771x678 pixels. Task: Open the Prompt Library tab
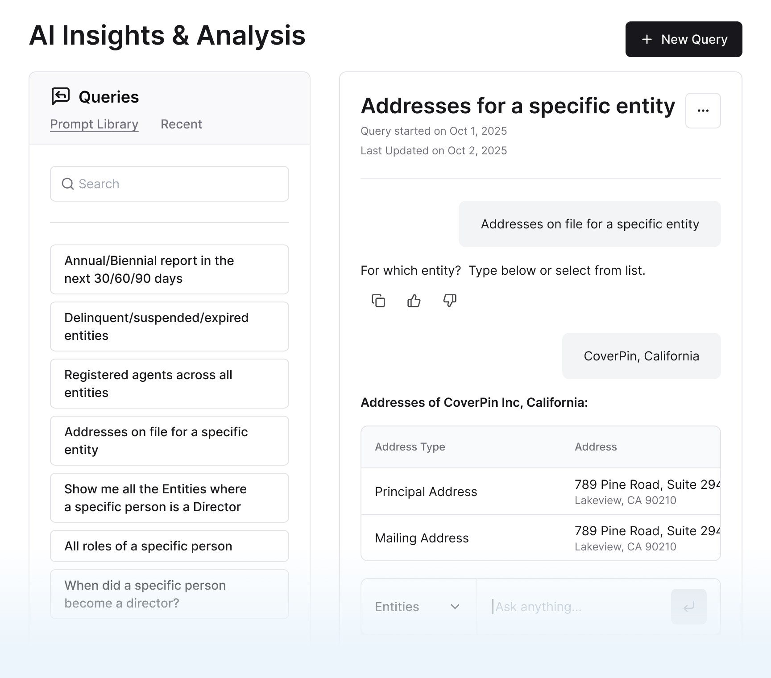tap(94, 124)
